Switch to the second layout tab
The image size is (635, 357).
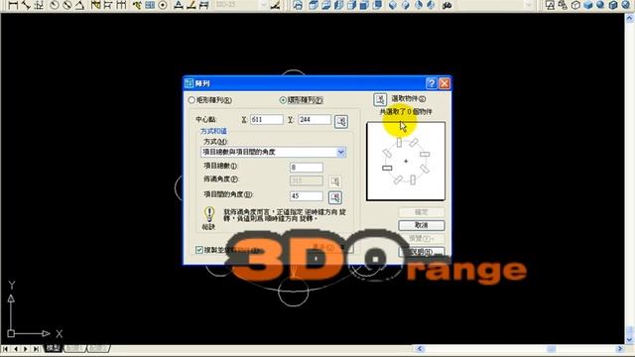(98, 348)
